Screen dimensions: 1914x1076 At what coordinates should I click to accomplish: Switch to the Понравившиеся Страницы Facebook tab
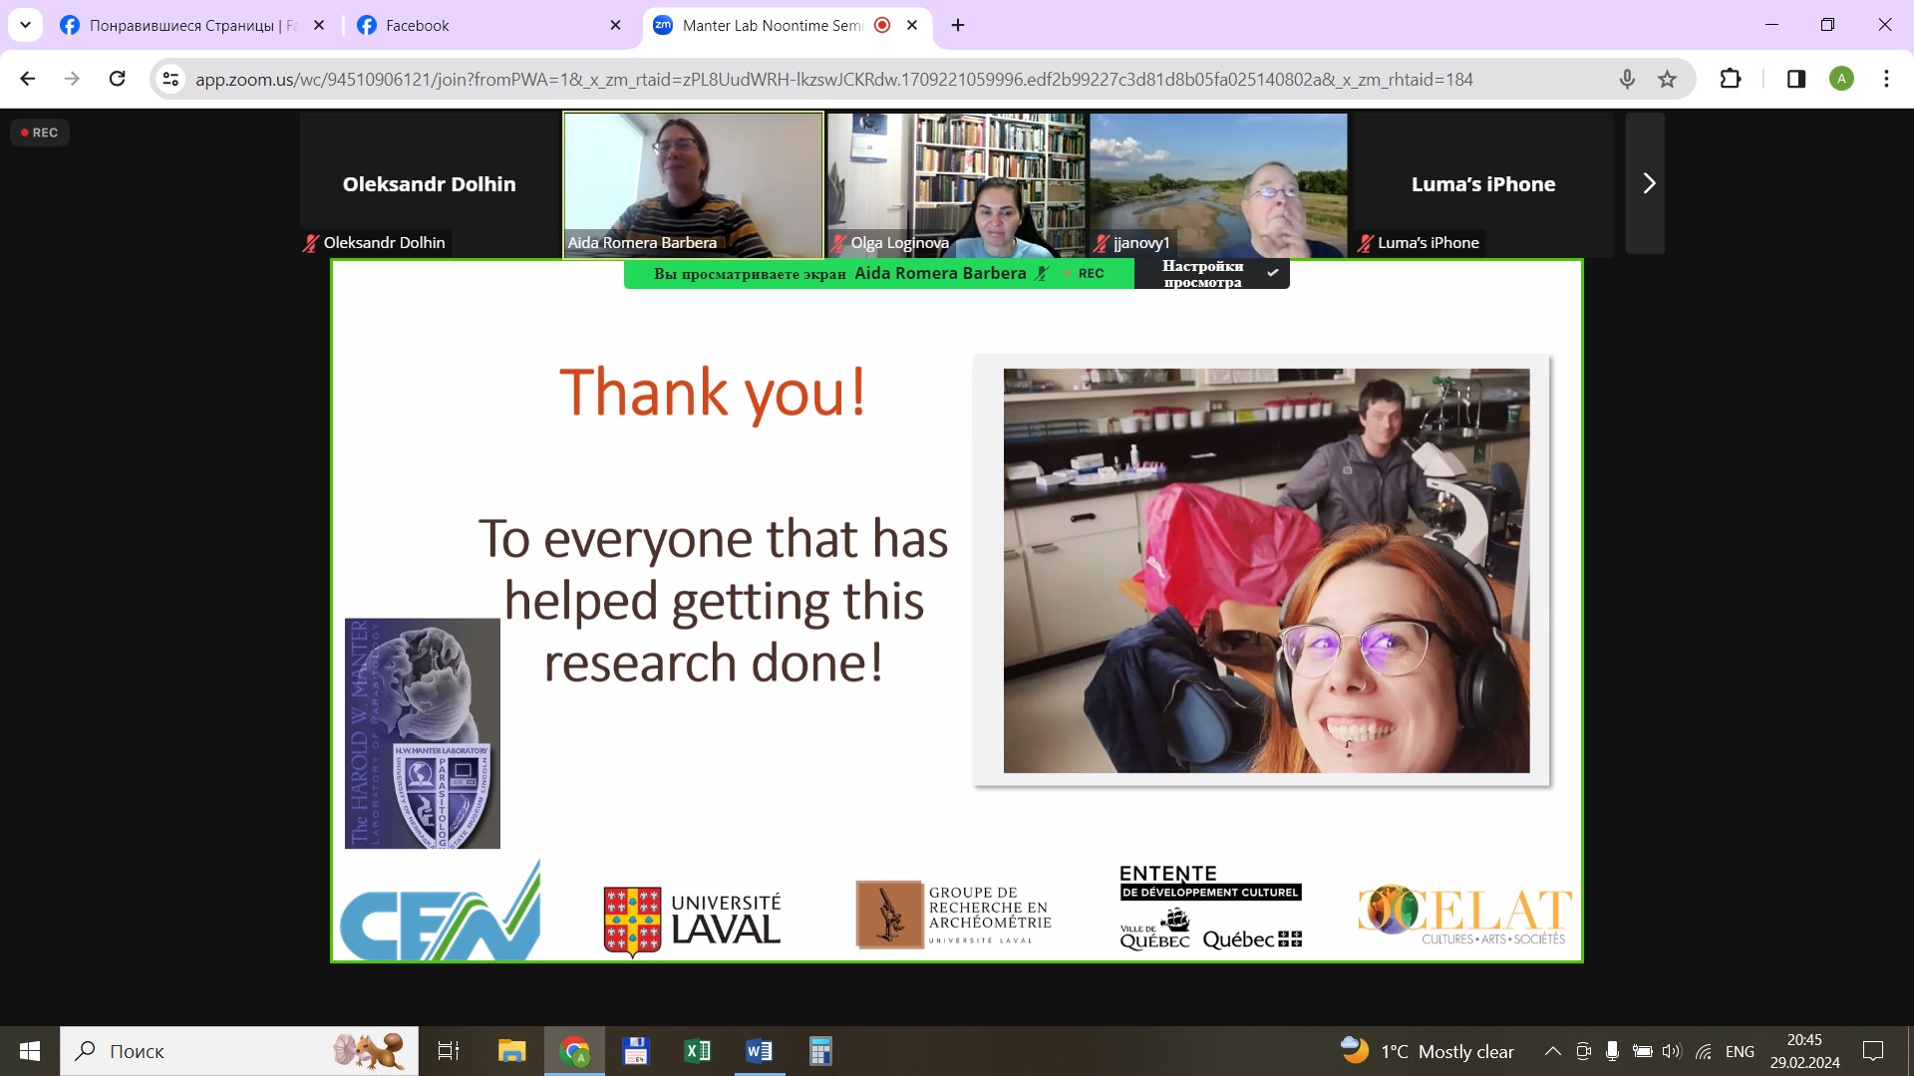192,25
